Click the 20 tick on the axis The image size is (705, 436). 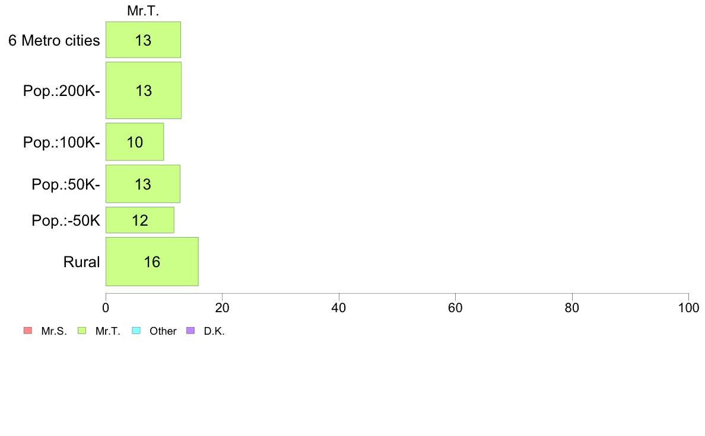point(222,307)
